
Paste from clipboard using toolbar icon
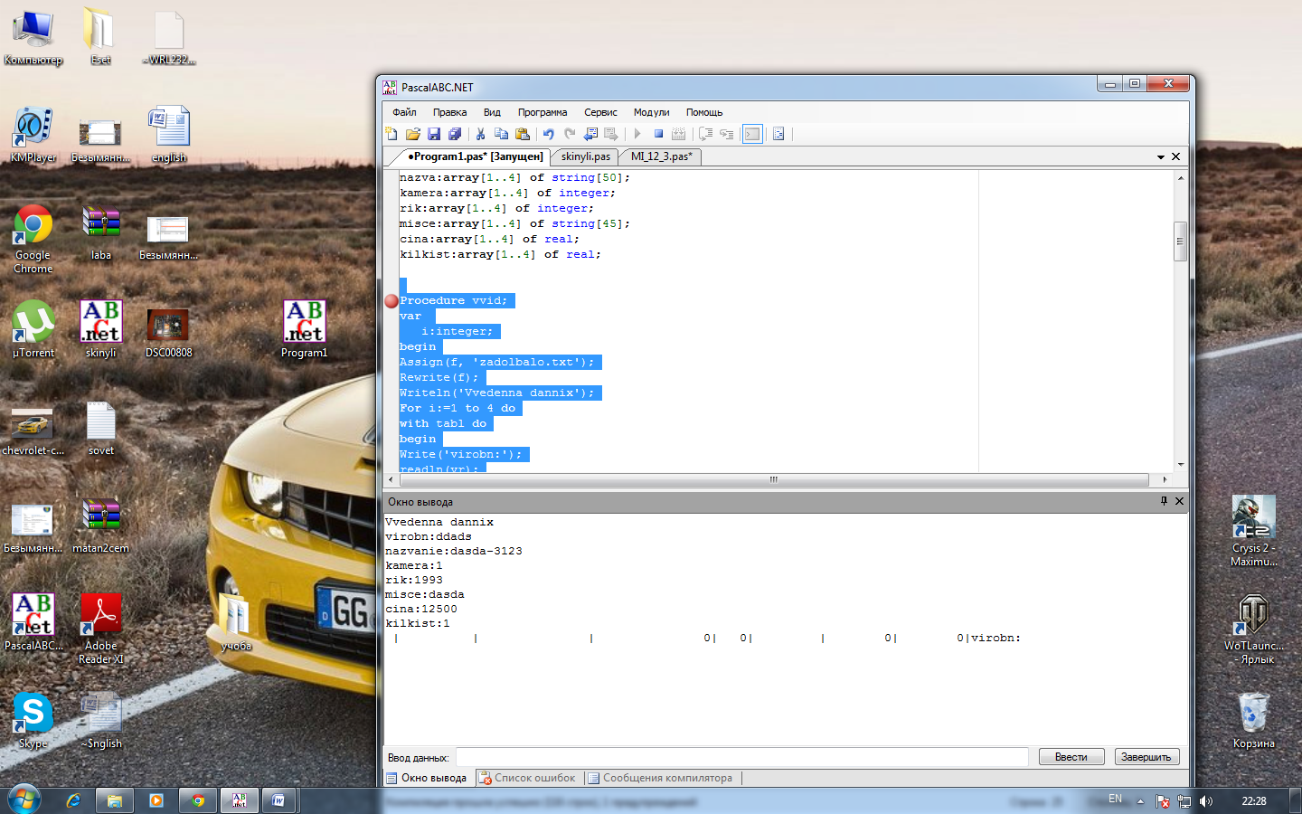click(523, 134)
